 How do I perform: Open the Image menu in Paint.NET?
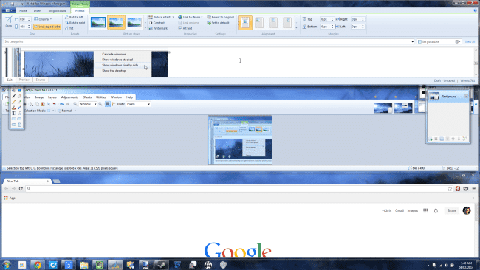click(x=39, y=97)
